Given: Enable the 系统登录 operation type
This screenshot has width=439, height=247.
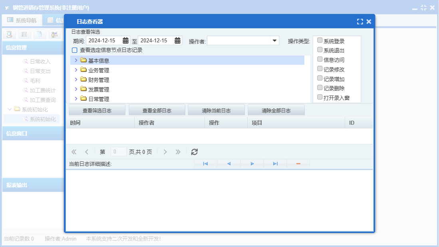Looking at the screenshot, I should point(320,40).
